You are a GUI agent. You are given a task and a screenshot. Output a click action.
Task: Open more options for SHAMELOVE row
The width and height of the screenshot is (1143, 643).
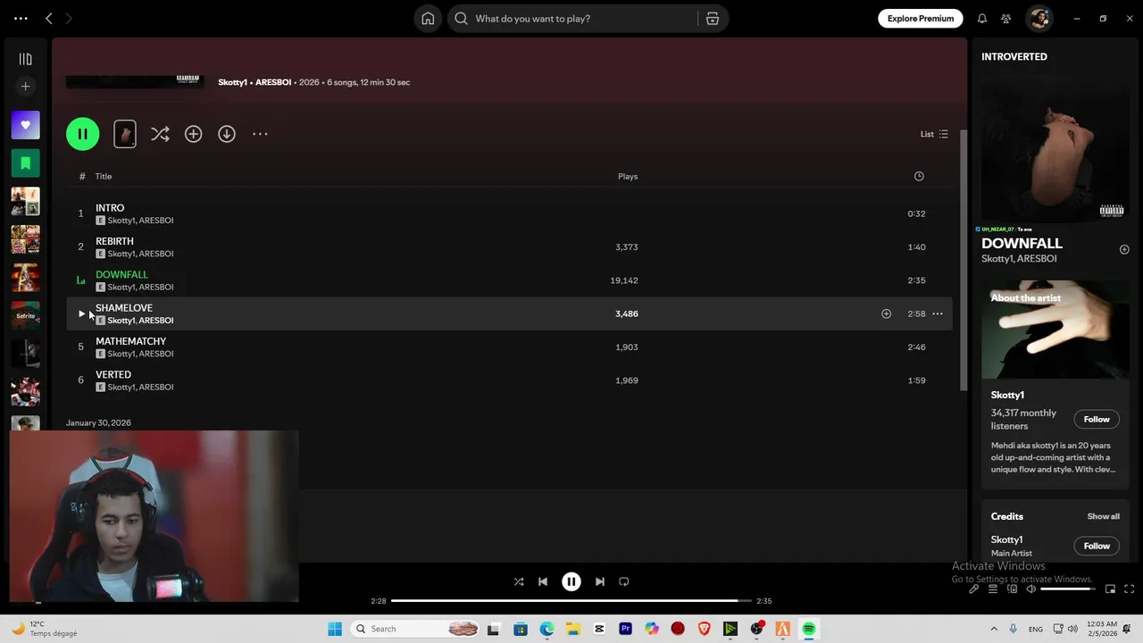(938, 313)
